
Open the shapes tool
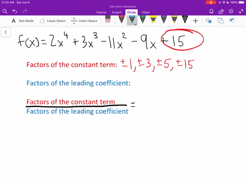[x=209, y=21]
